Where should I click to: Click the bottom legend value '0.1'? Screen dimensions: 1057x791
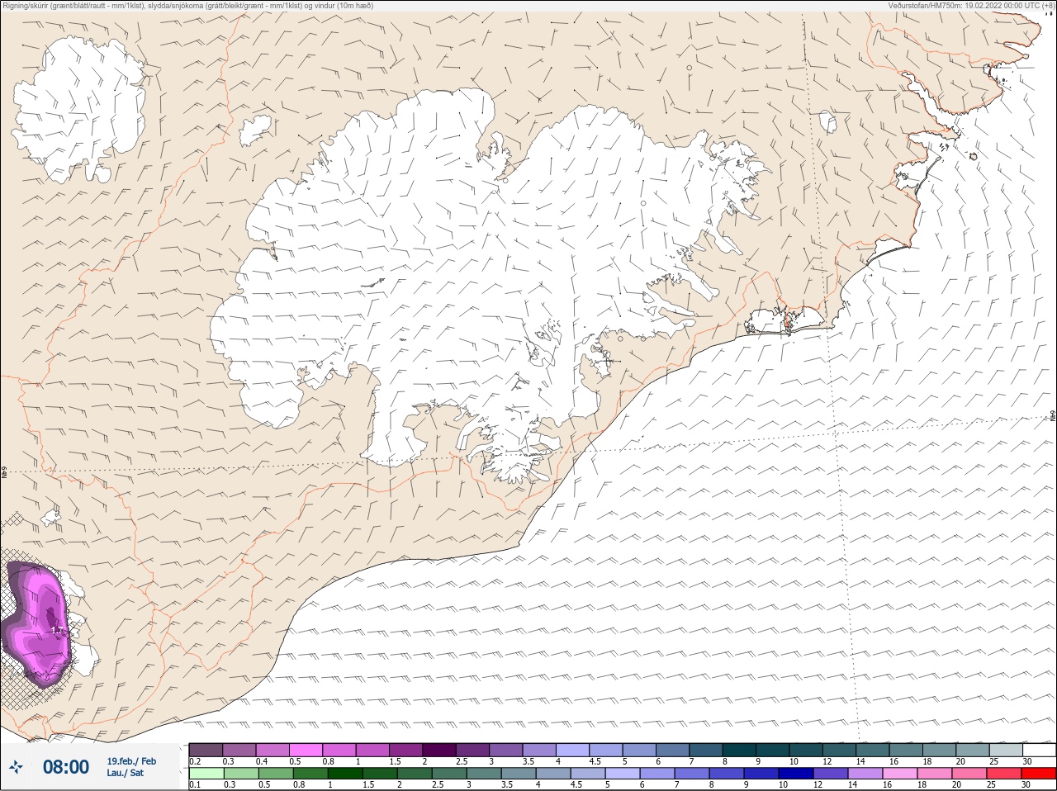point(195,785)
